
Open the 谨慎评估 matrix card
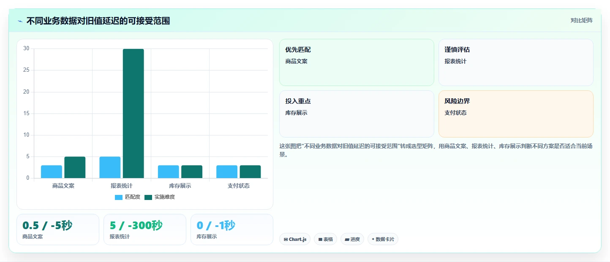[516, 62]
